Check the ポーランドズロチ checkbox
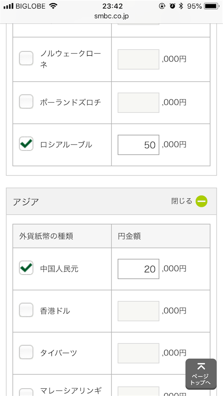The height and width of the screenshot is (396, 223). [x=26, y=102]
